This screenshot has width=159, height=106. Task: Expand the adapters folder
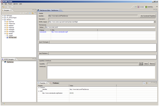pyautogui.click(x=5, y=26)
